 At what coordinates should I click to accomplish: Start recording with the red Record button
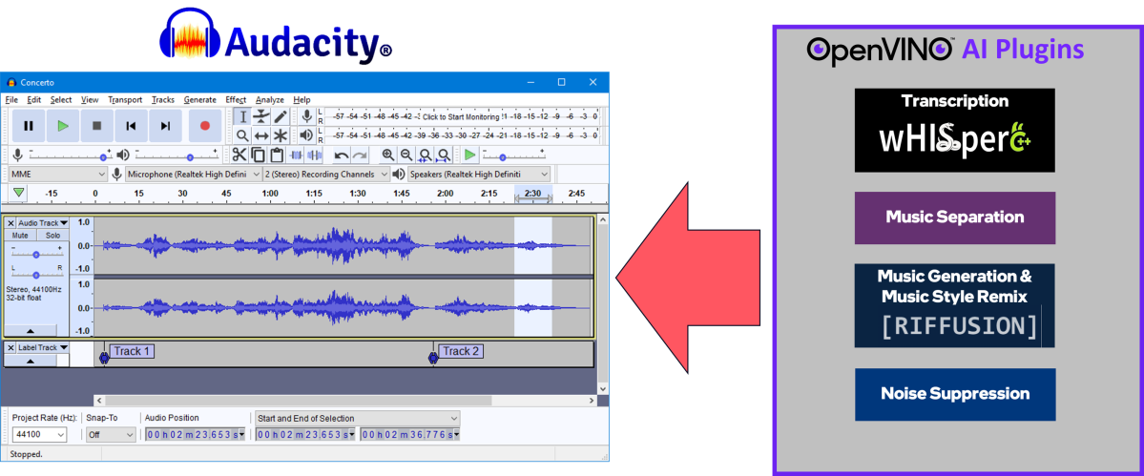point(205,125)
